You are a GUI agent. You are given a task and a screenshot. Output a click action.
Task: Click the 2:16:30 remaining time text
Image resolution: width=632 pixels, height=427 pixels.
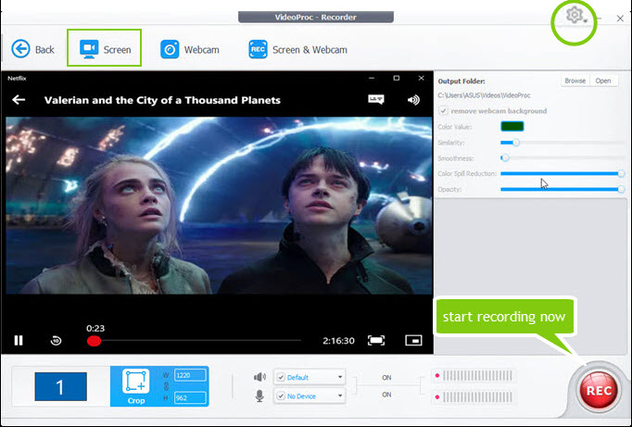338,341
